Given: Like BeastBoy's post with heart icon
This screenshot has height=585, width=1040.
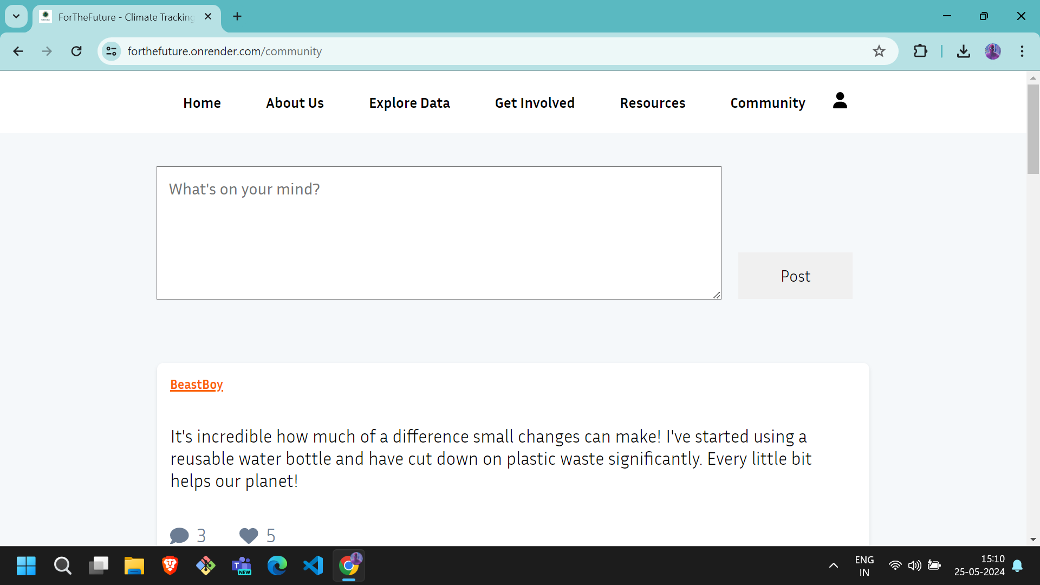Looking at the screenshot, I should click(x=249, y=536).
